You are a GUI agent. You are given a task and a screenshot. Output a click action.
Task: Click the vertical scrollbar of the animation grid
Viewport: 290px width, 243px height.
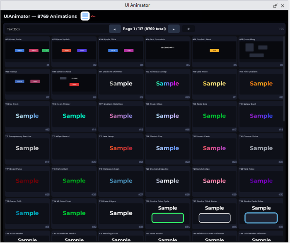click(x=284, y=79)
